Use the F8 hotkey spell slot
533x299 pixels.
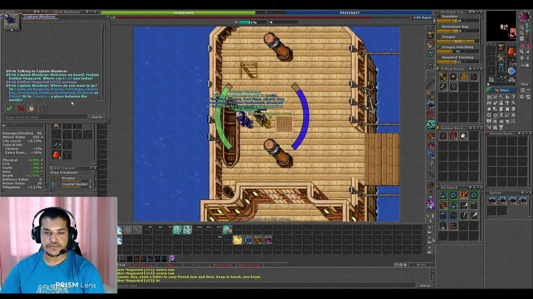pyautogui.click(x=178, y=230)
